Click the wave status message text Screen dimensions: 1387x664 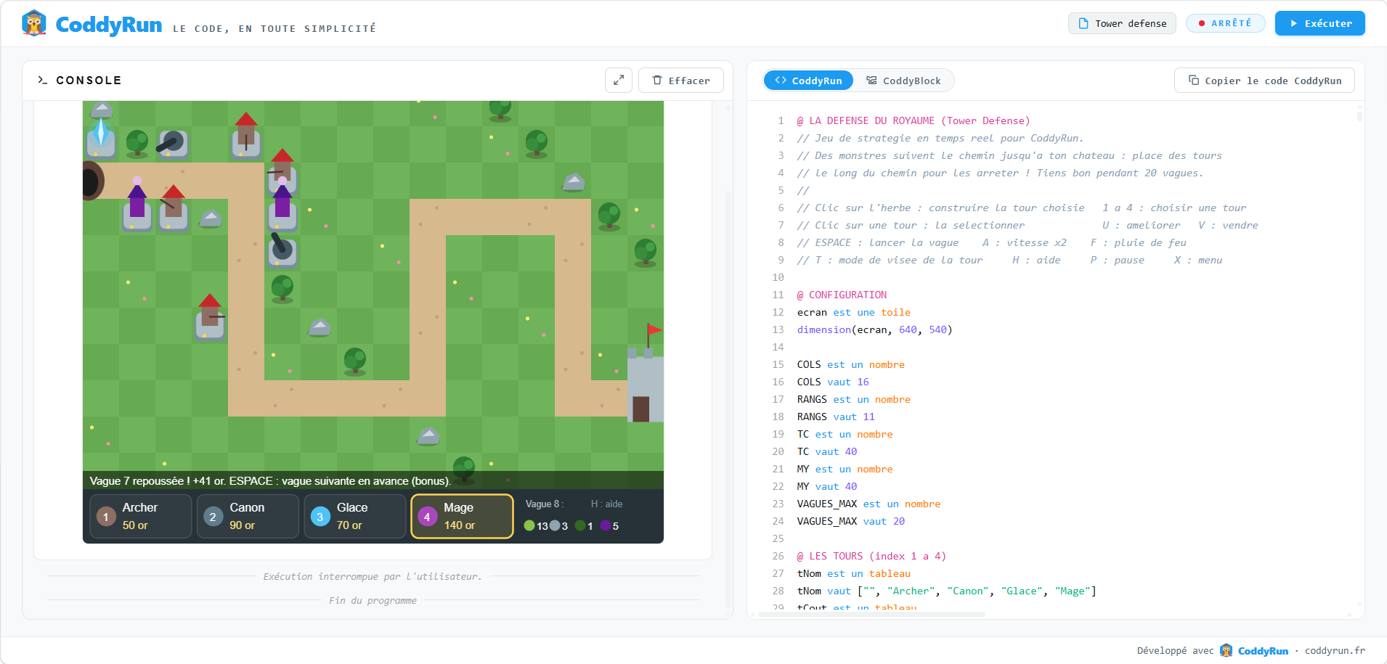point(270,480)
